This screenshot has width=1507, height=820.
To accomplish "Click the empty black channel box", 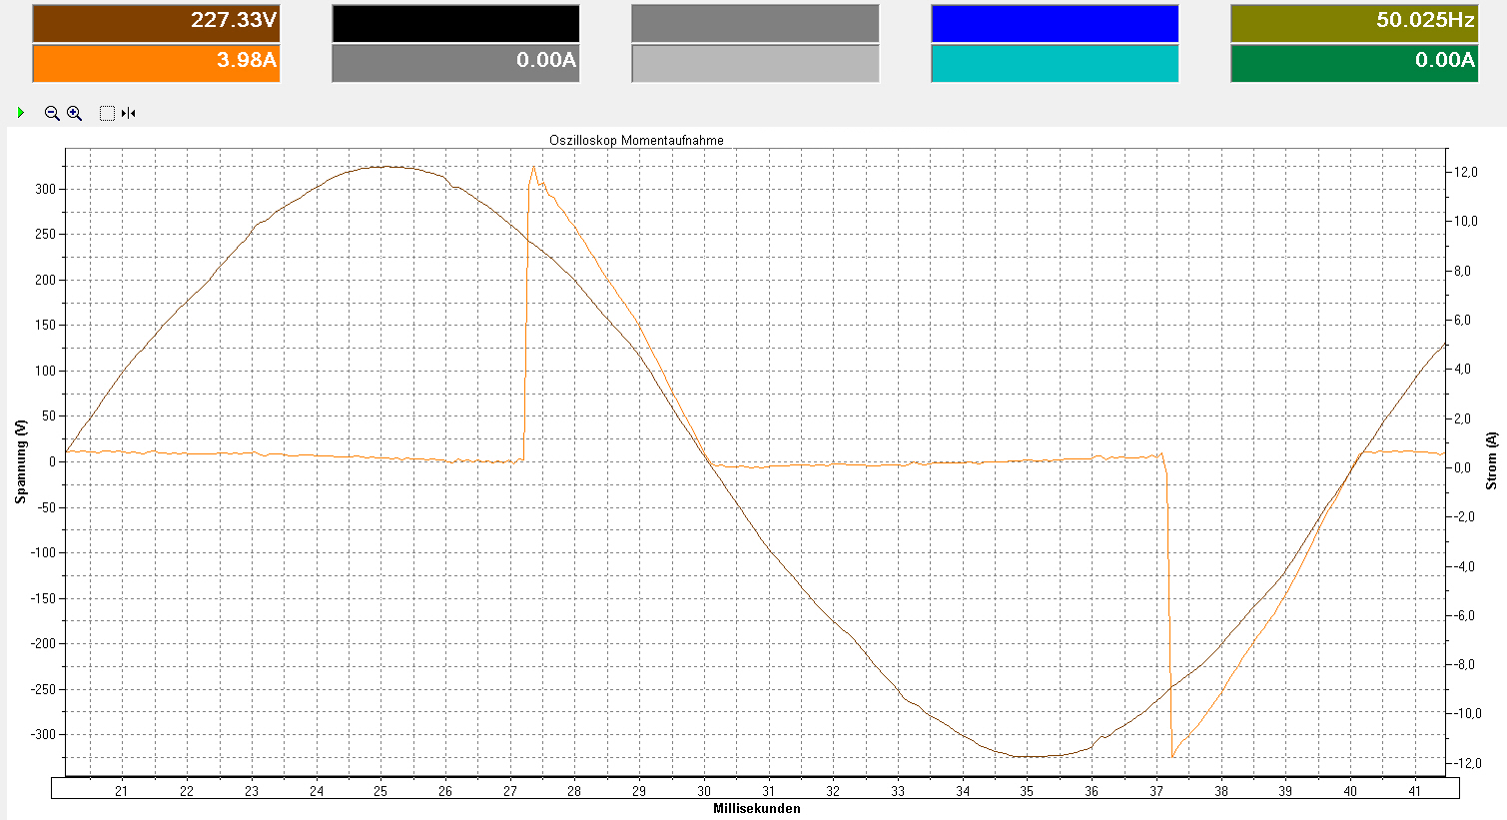I will click(x=455, y=23).
